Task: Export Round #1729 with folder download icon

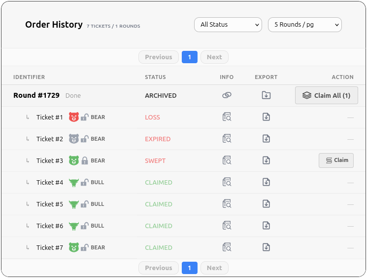Action: 266,95
